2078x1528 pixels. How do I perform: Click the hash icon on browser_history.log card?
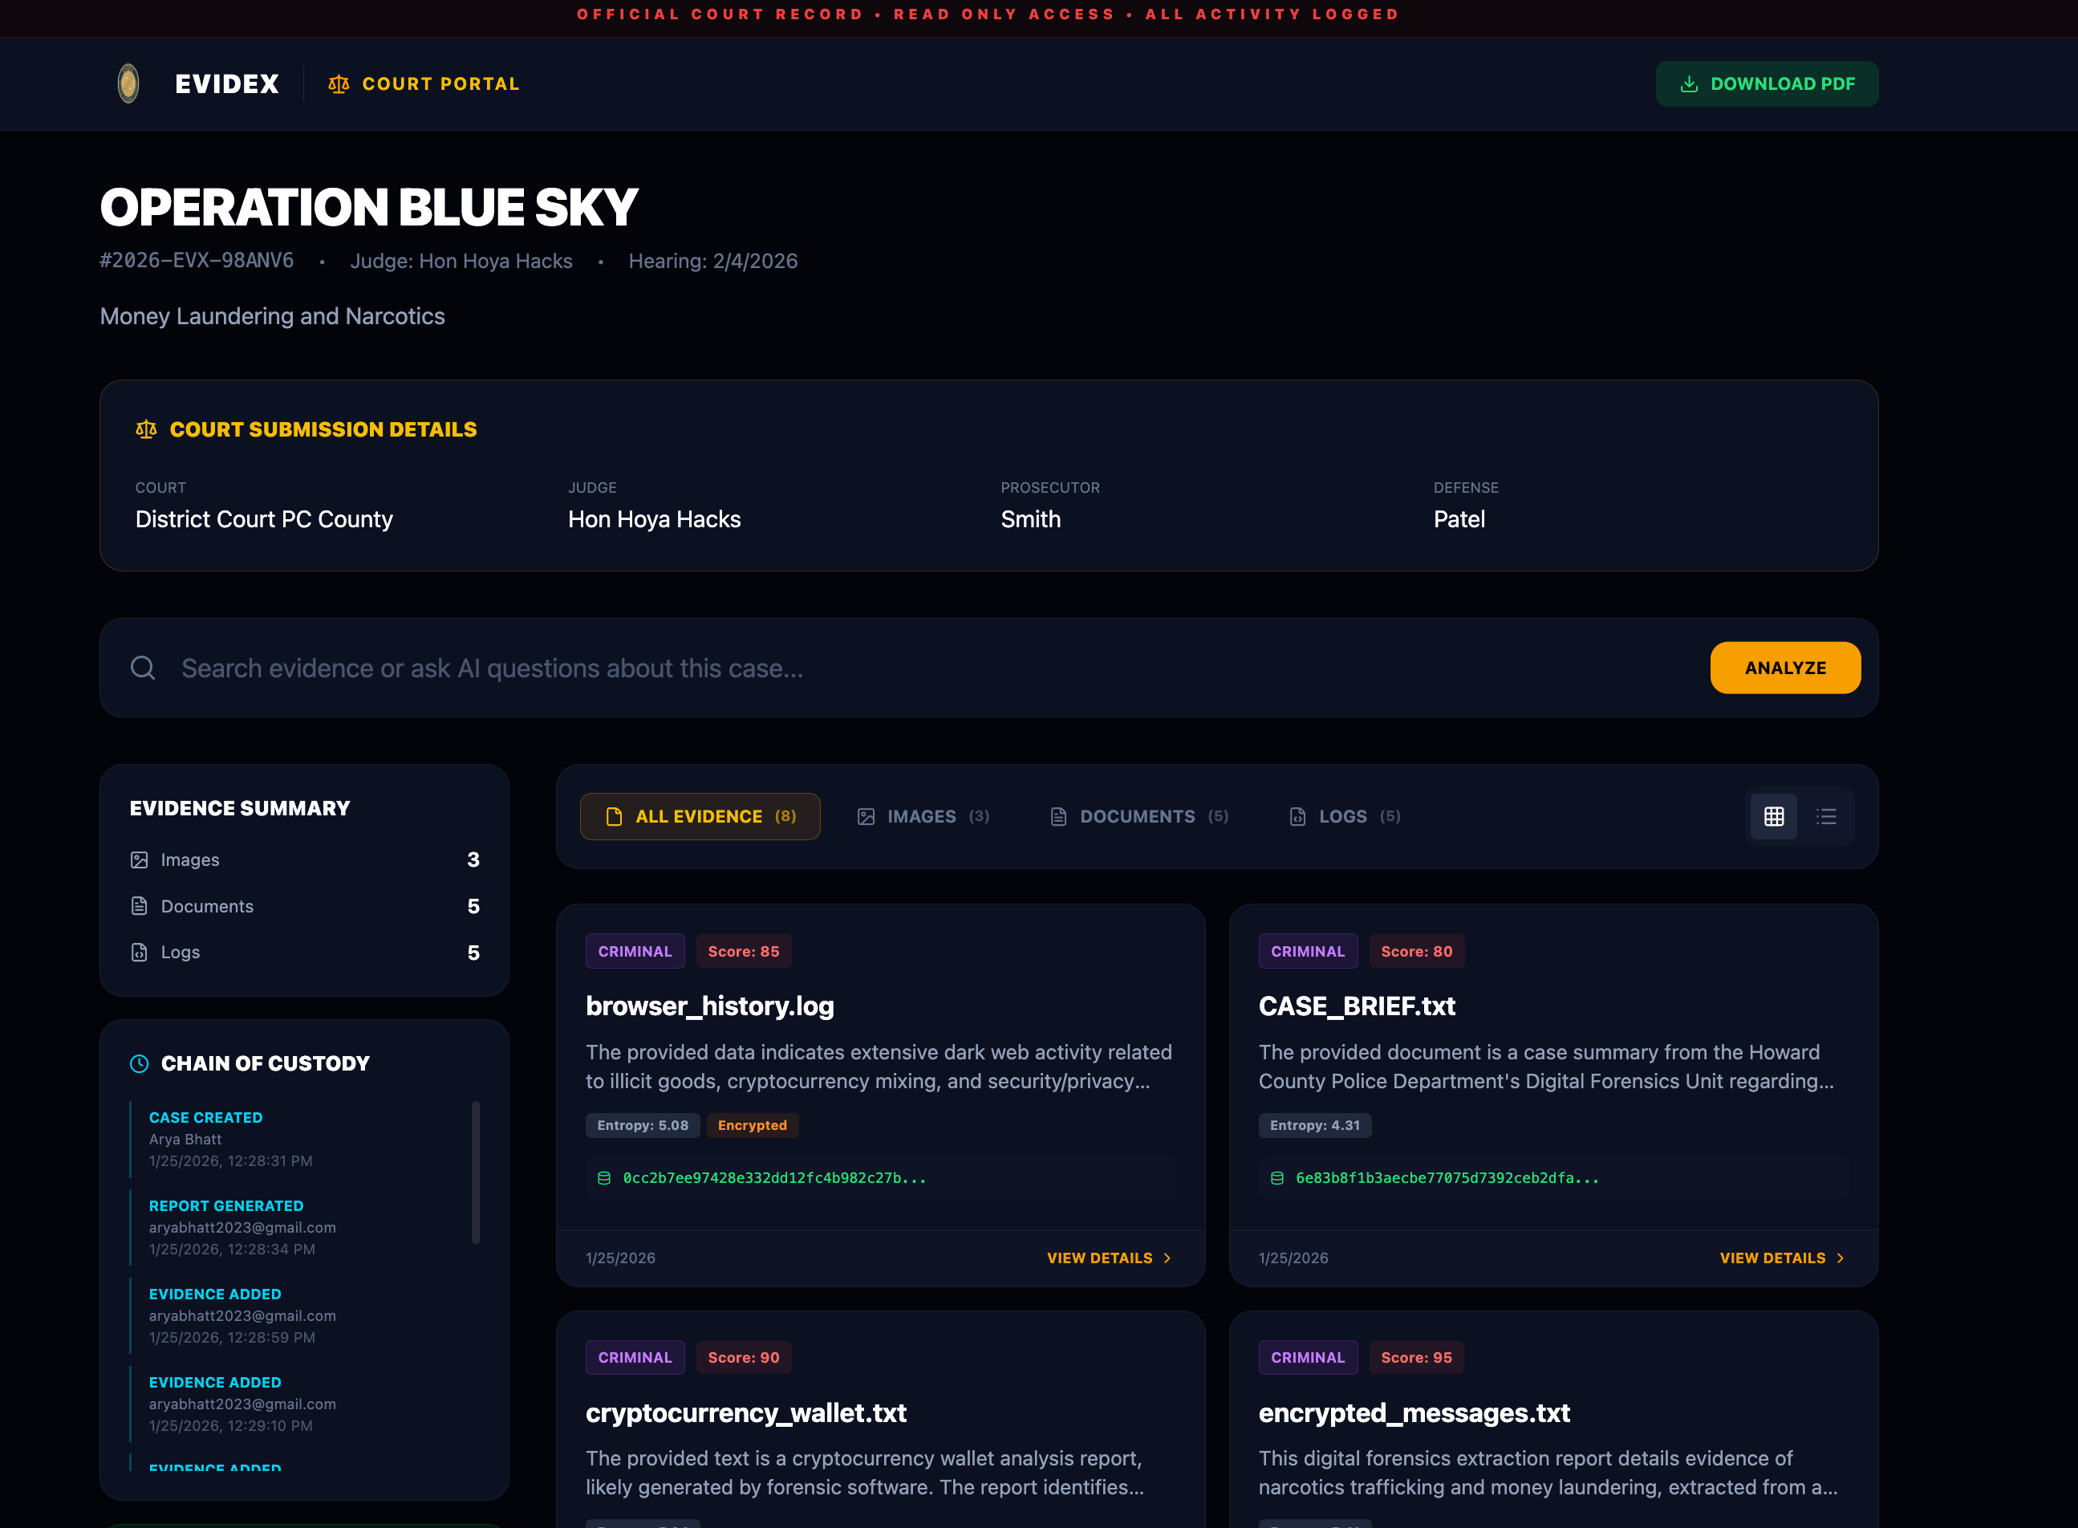(x=604, y=1178)
